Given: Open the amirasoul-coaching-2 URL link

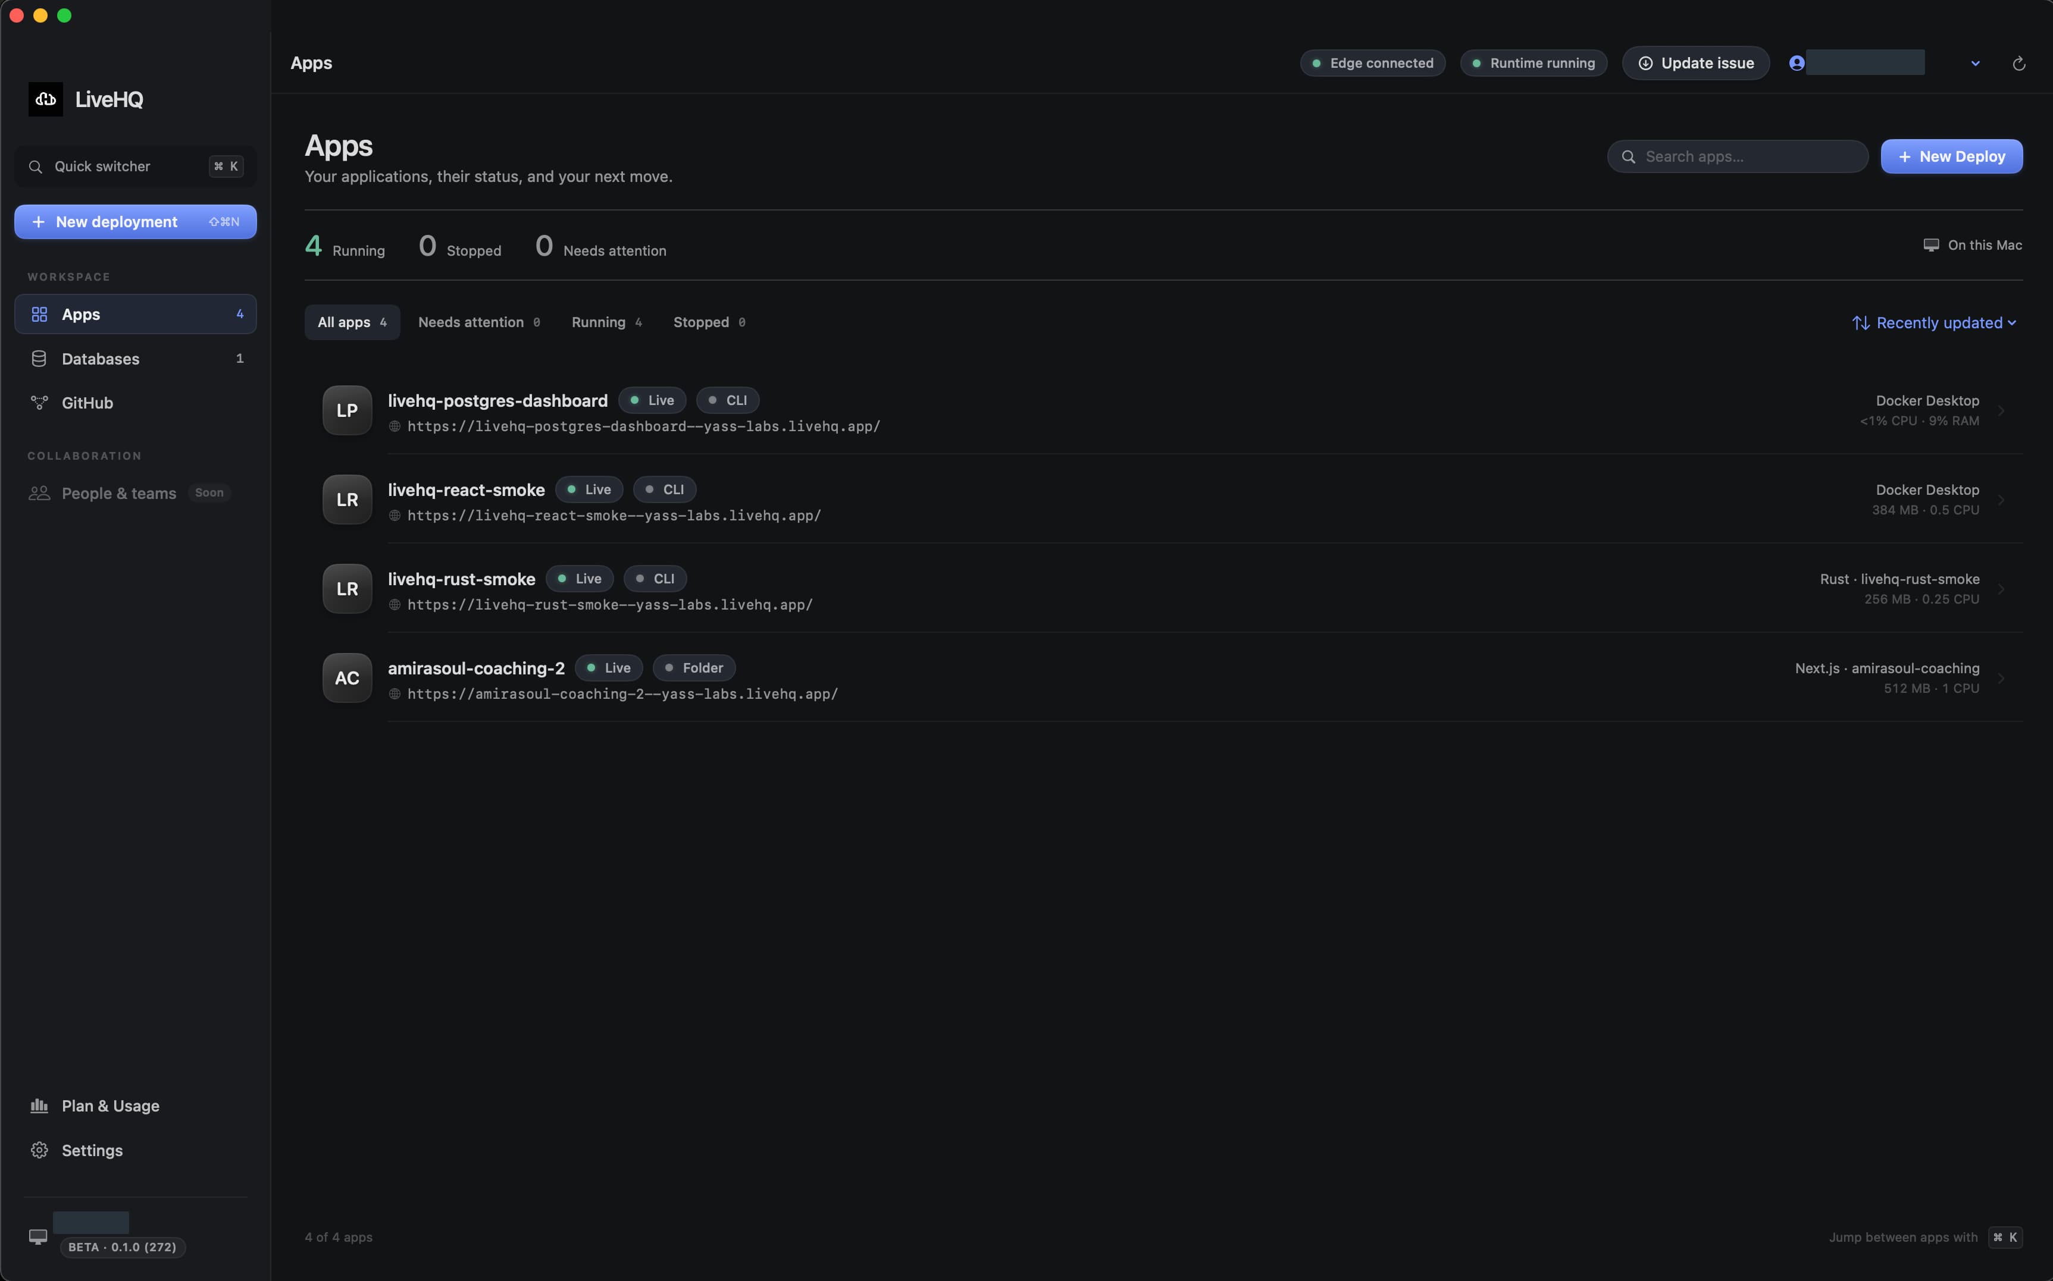Looking at the screenshot, I should point(622,694).
